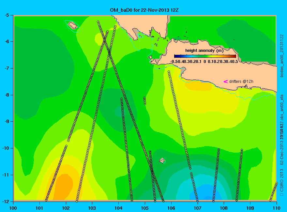This screenshot has height=212, width=287.
Task: Click the small island near 102.3E, 5.4S
Action: 73,25
